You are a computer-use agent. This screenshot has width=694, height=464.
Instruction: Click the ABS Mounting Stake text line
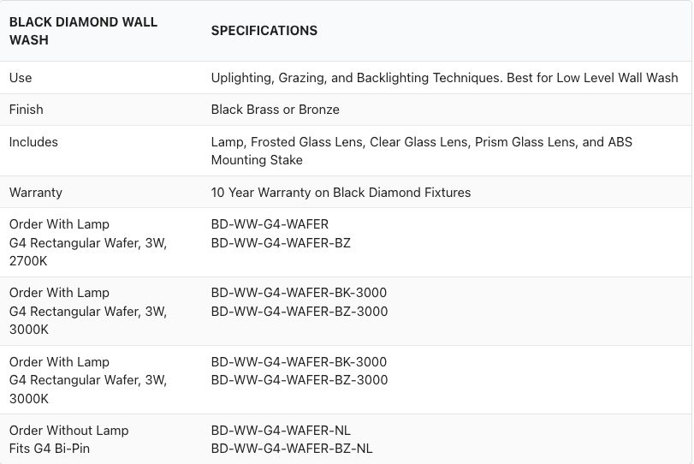pyautogui.click(x=257, y=160)
